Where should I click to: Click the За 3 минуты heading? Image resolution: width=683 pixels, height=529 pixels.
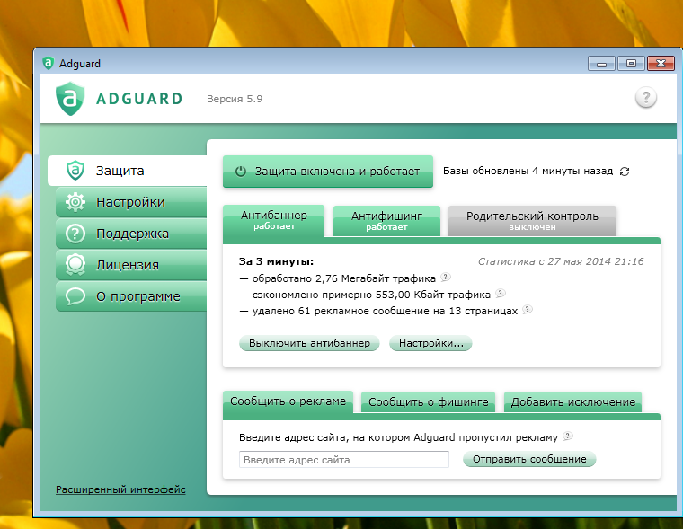(x=276, y=261)
